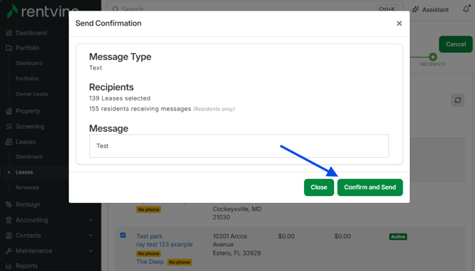Open the Test park link
This screenshot has width=475, height=271.
(150, 236)
